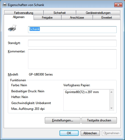
Task: Open the Farbverwaltung tab
Action: coord(24,13)
